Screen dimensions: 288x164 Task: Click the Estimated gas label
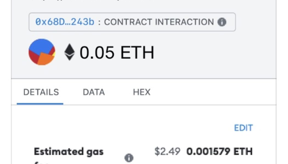pos(69,151)
